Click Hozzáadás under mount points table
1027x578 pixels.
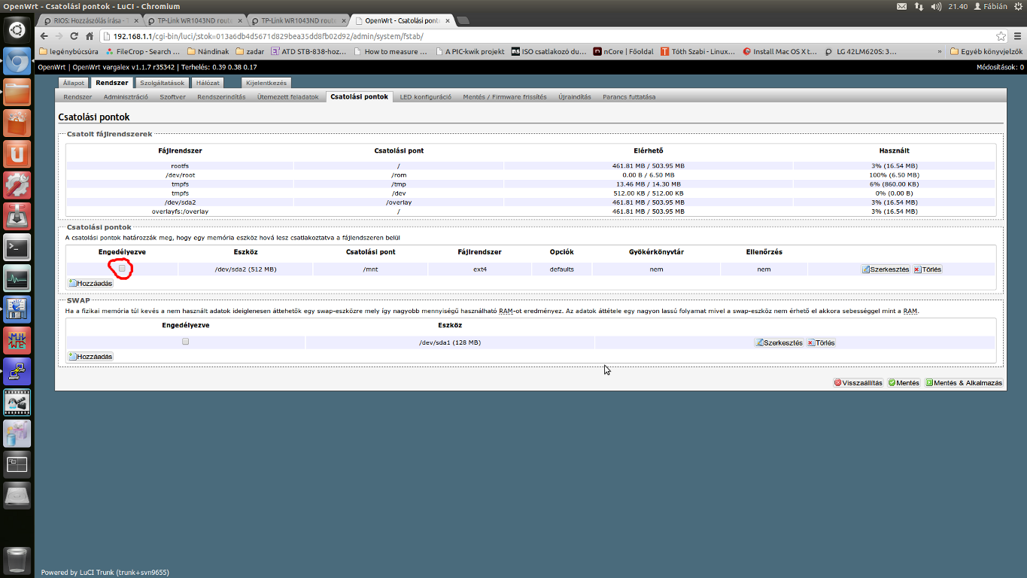point(90,283)
